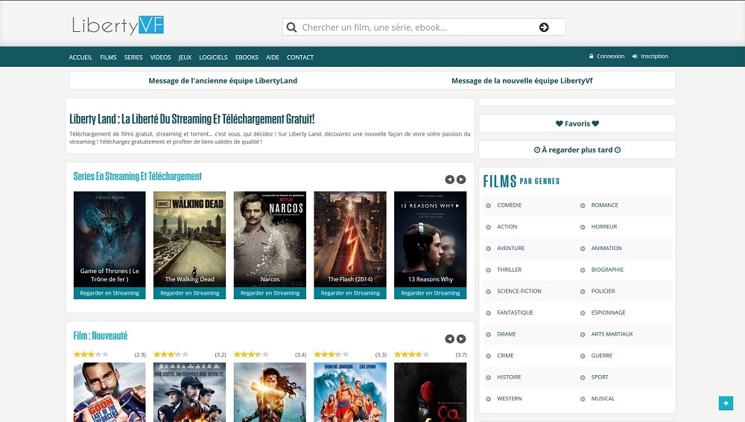Open À regarder plus tard list

point(577,150)
